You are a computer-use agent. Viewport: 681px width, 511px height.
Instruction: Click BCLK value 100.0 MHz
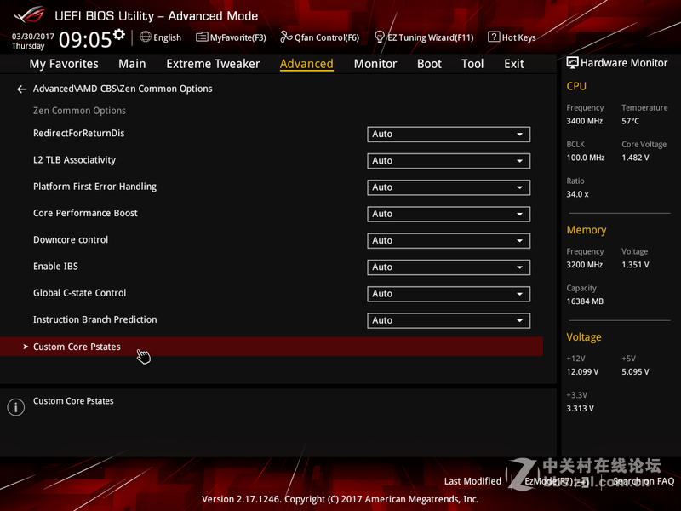tap(586, 158)
